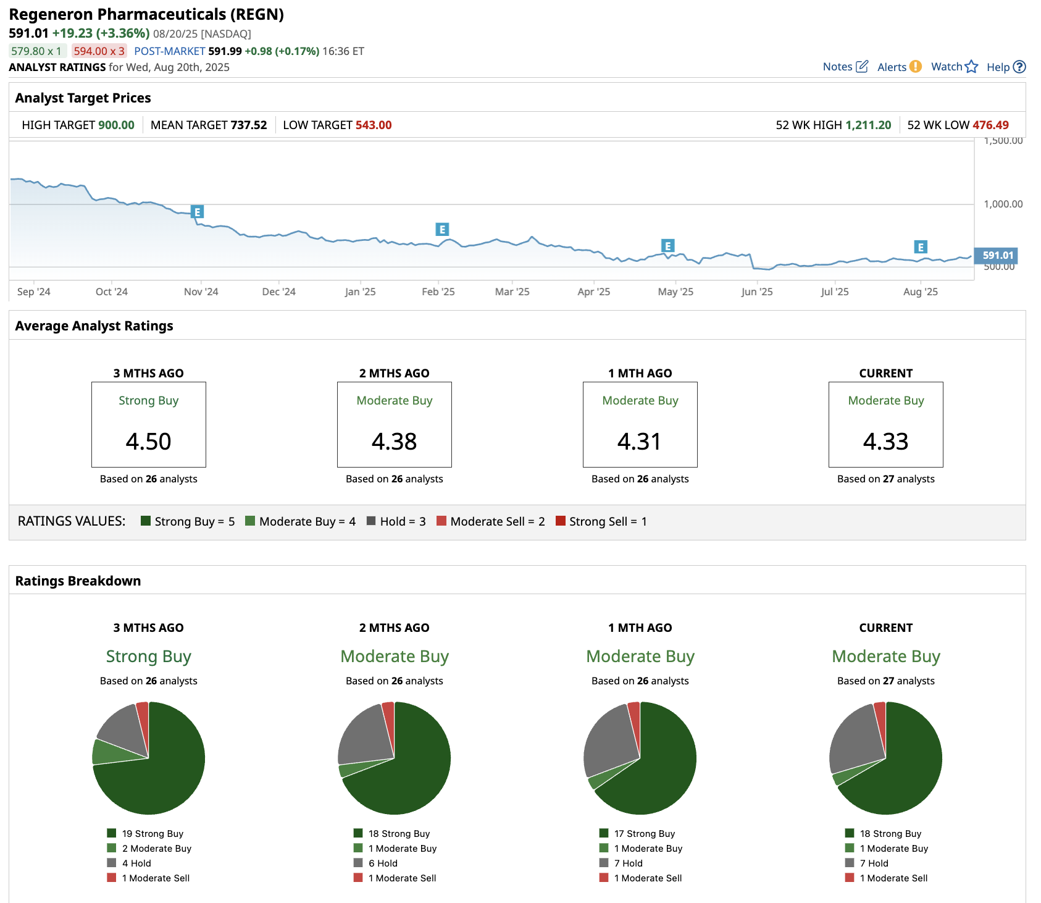Click the 1 MTH AGO rating box 4.31
Viewport: 1041px width, 903px height.
[x=640, y=424]
